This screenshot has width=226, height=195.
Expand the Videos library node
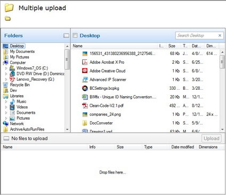coord(6,107)
